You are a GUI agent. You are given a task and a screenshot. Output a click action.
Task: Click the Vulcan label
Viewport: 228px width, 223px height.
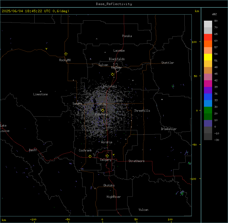pos(144,210)
